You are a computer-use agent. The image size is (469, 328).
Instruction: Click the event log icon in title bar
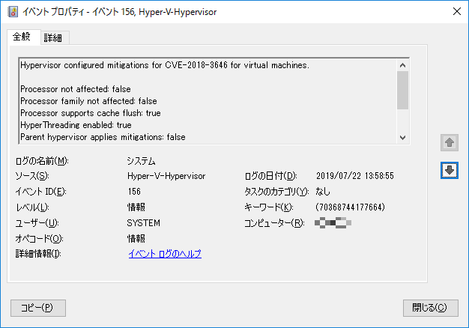click(13, 12)
